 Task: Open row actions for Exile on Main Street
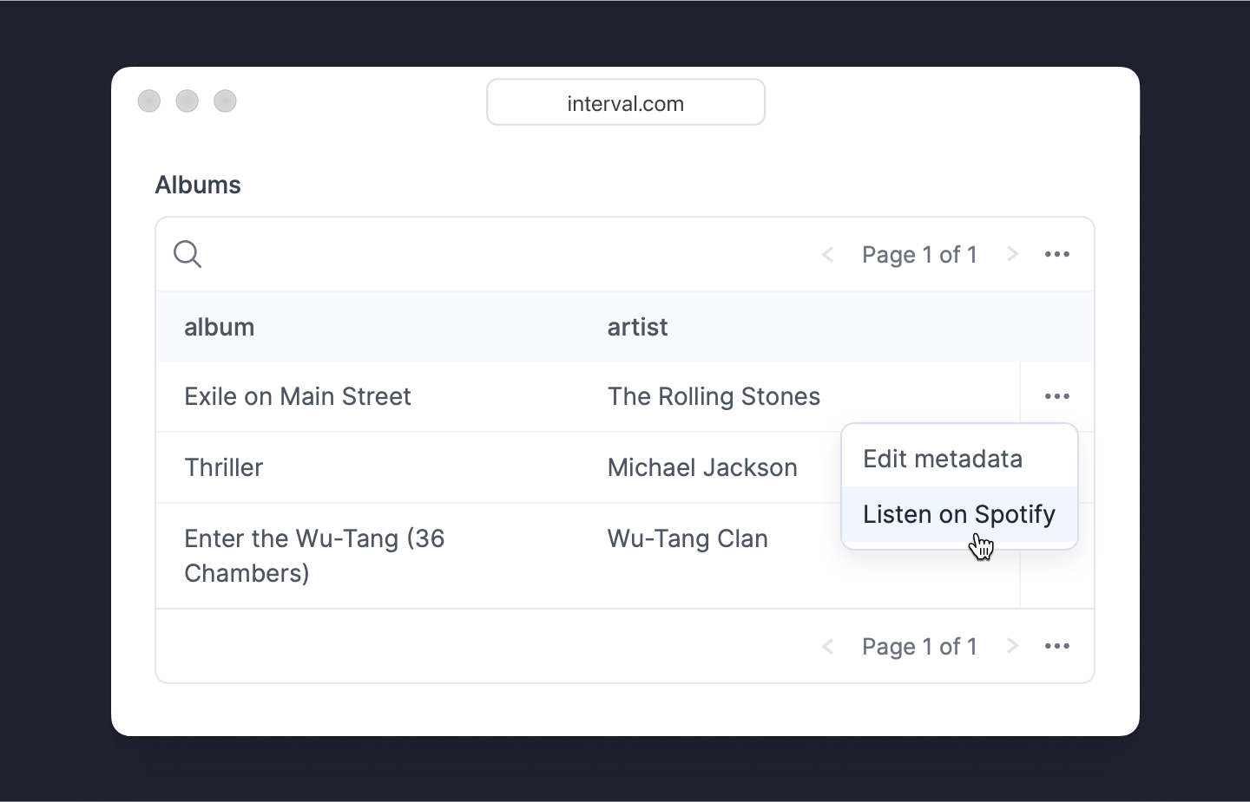click(x=1056, y=396)
